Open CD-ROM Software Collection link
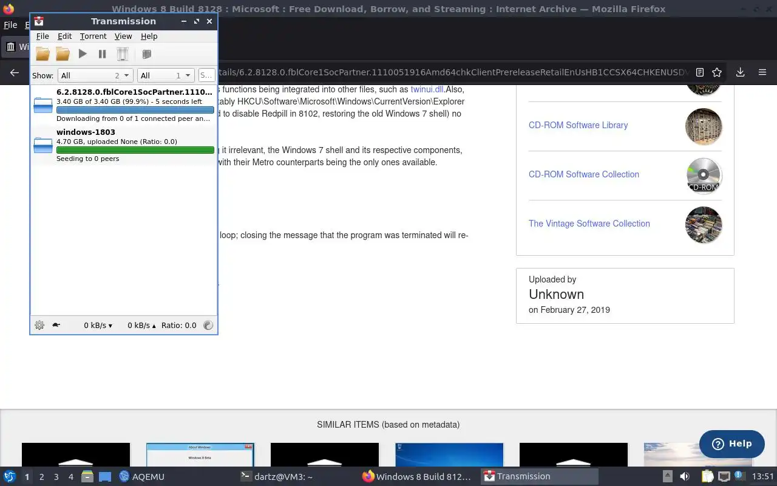Screen dimensions: 777x486 click(x=584, y=174)
